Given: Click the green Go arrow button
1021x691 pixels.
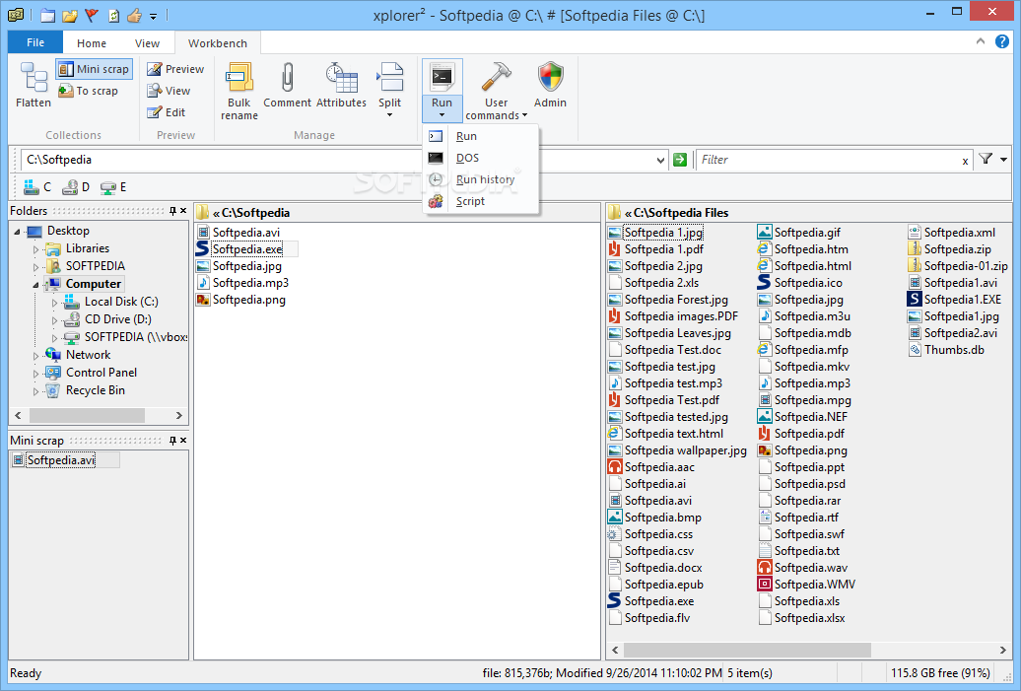Looking at the screenshot, I should [680, 160].
